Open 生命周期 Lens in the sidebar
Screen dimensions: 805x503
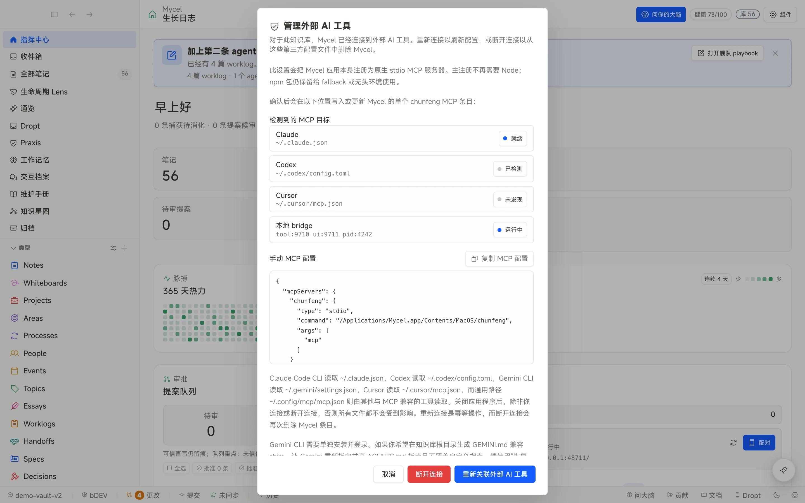click(x=70, y=91)
